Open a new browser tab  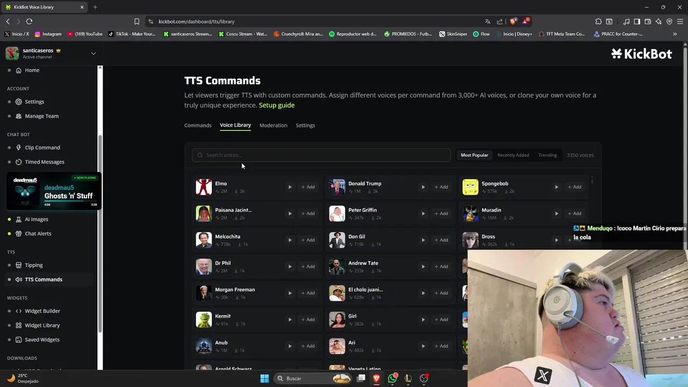click(95, 7)
